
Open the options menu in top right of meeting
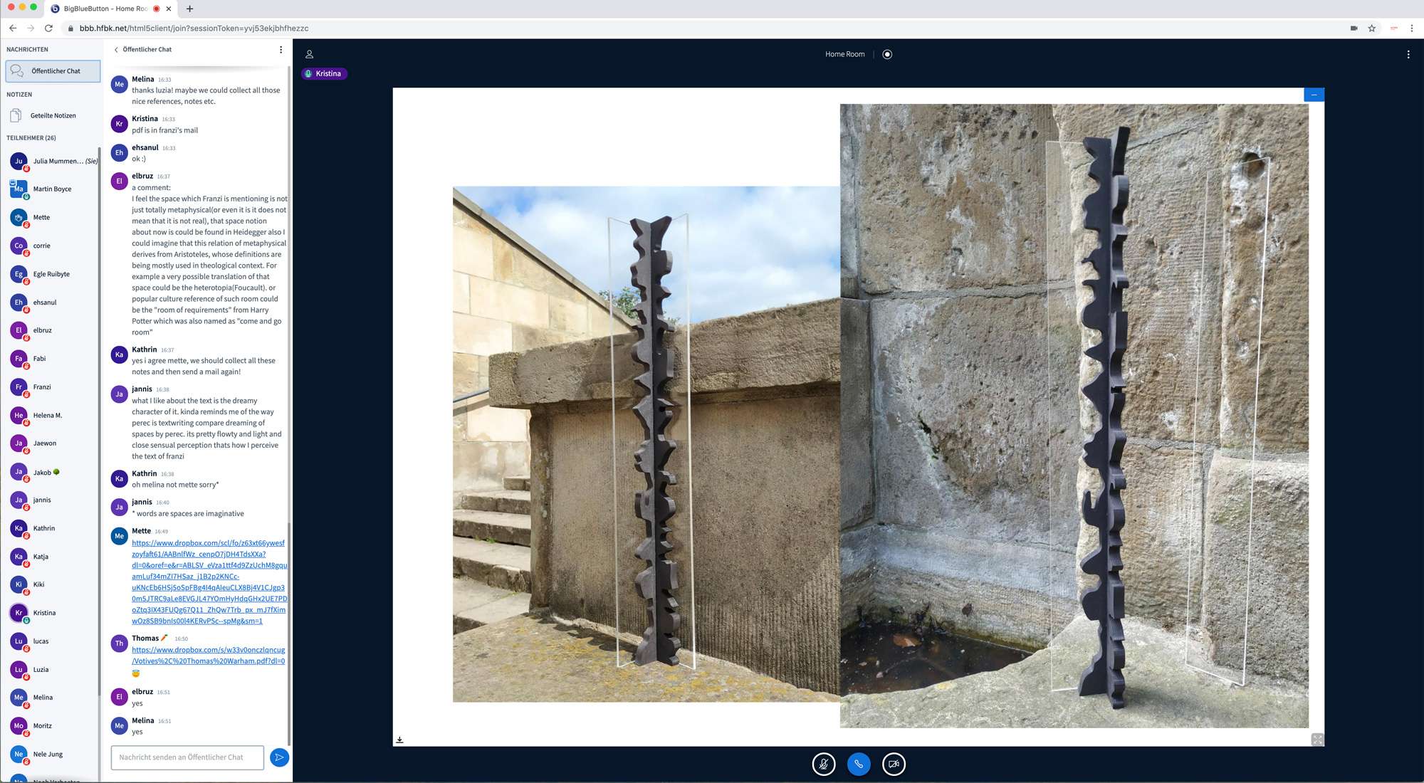[1408, 54]
